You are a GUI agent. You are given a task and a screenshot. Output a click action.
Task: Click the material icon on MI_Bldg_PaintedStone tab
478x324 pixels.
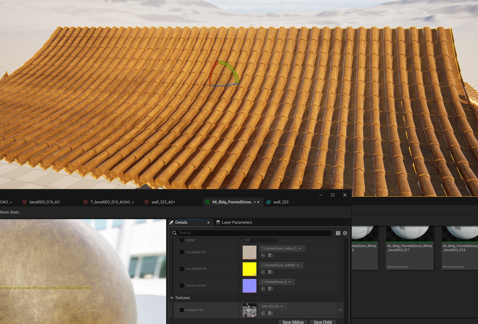(208, 202)
